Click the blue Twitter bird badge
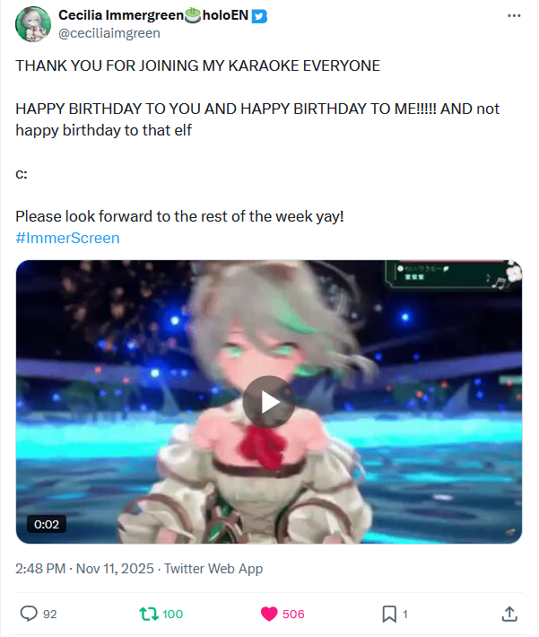Image resolution: width=539 pixels, height=637 pixels. coord(259,16)
